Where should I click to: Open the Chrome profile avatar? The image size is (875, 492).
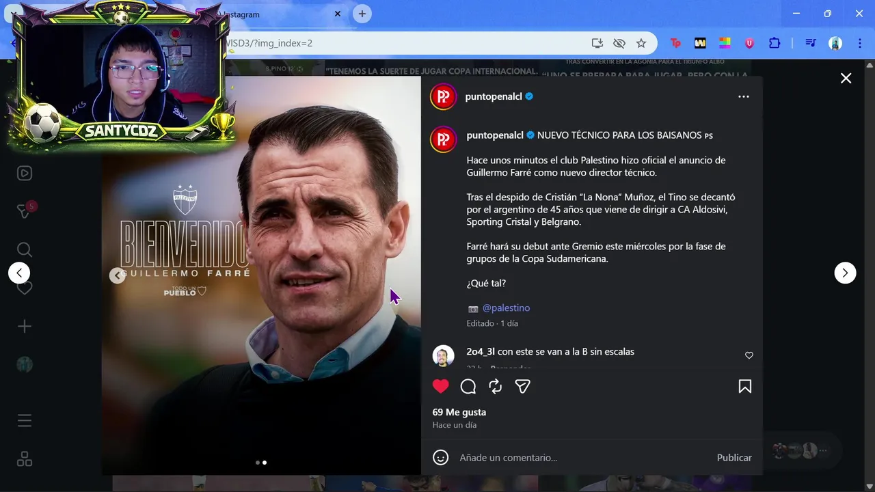tap(835, 43)
